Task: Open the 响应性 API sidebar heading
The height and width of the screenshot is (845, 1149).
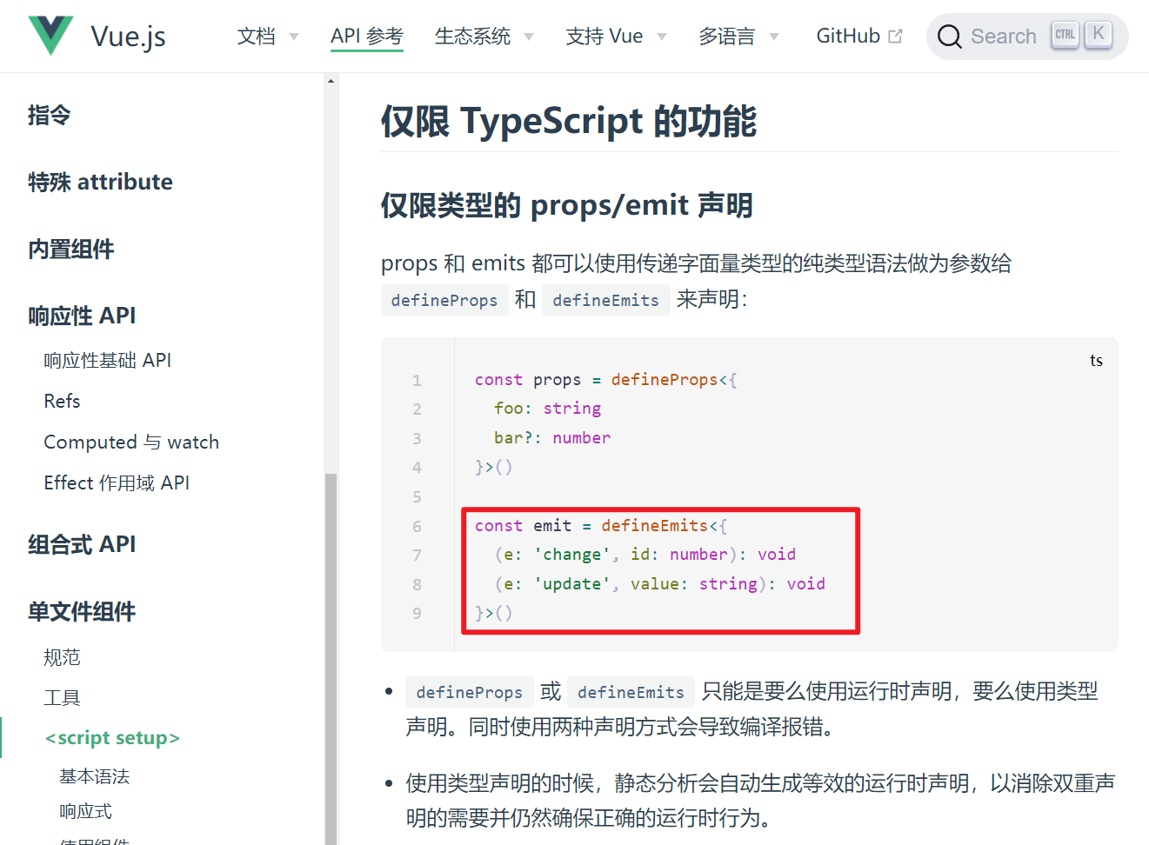Action: pyautogui.click(x=82, y=316)
